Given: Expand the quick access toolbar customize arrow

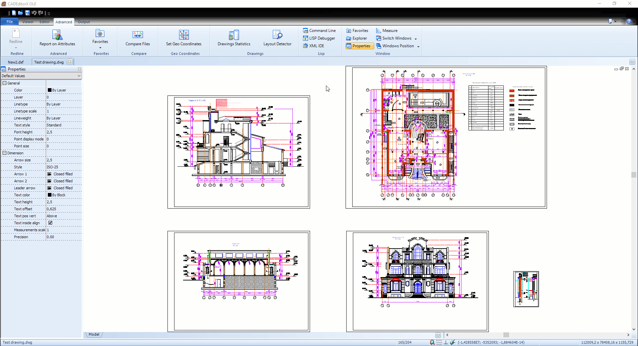Looking at the screenshot, I should 49,13.
